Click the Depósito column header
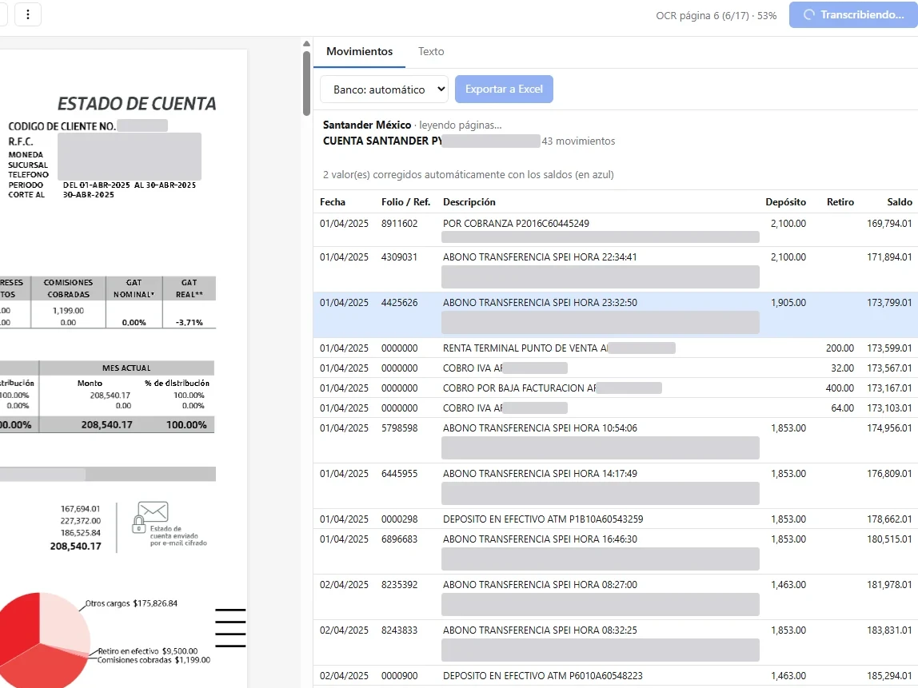The height and width of the screenshot is (688, 918). pyautogui.click(x=786, y=202)
